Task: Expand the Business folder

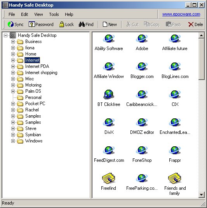Action: 13,42
